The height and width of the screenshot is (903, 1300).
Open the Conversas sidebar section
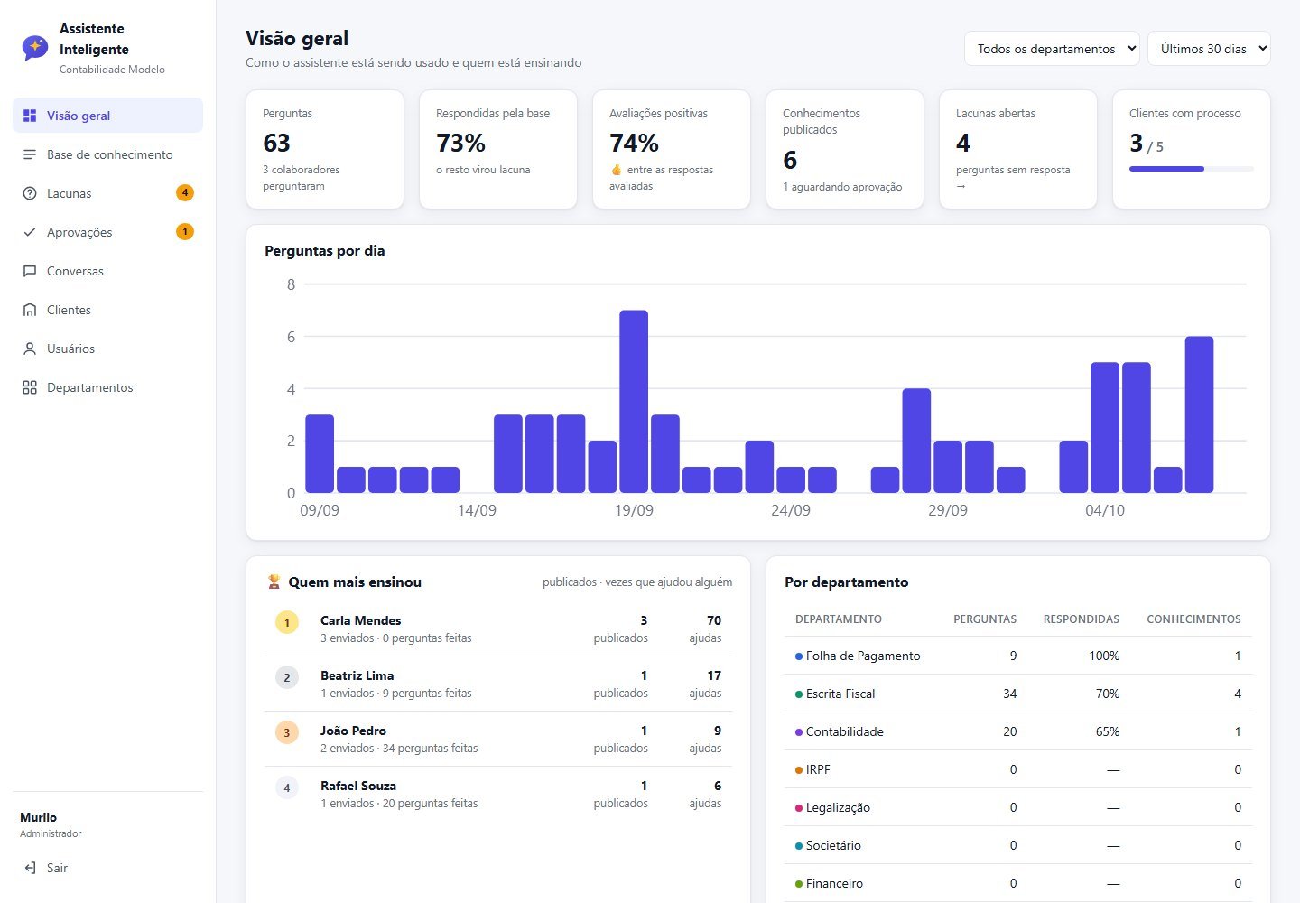click(x=108, y=271)
